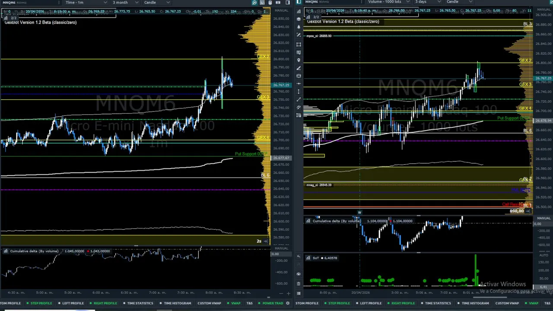The image size is (553, 311).
Task: Click the left chart 2/2 indicators counter icon
Action: 5,18
